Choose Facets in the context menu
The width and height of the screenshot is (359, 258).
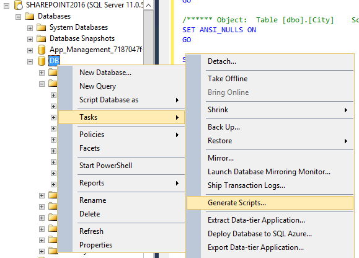(122, 148)
